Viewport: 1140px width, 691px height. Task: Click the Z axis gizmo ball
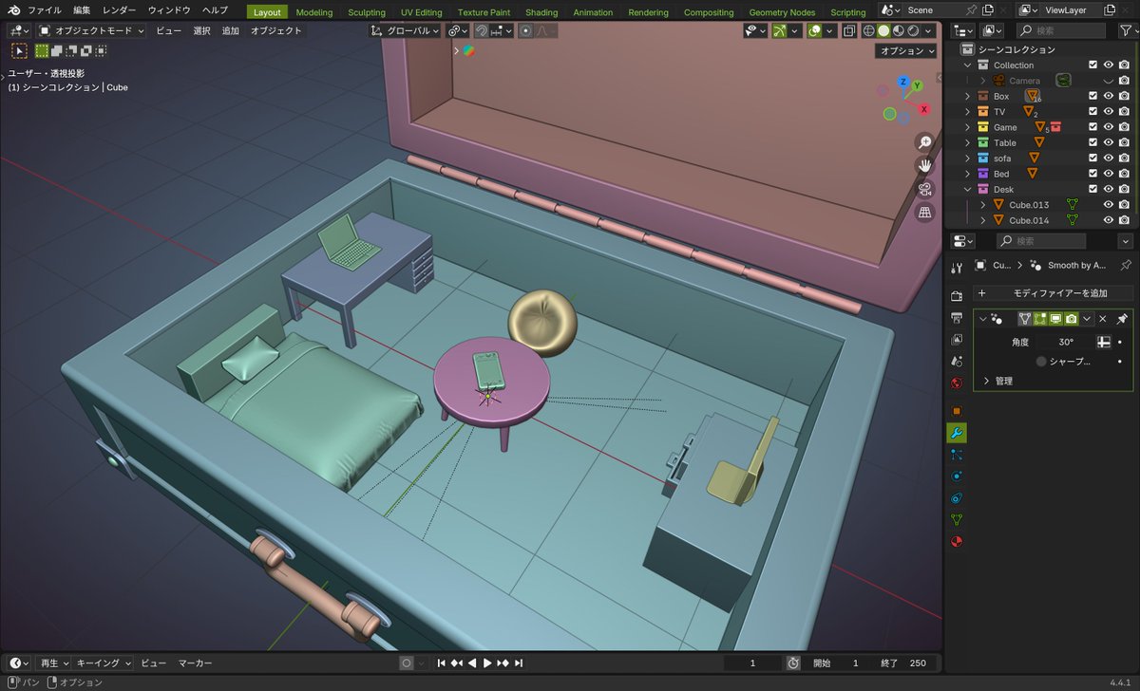[902, 82]
